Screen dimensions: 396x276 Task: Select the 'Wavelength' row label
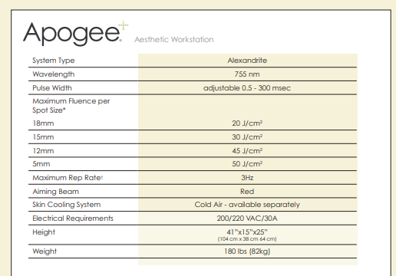[54, 74]
